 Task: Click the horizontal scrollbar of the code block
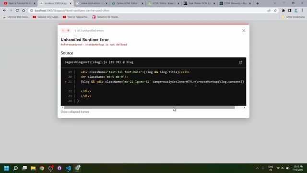click(149, 108)
